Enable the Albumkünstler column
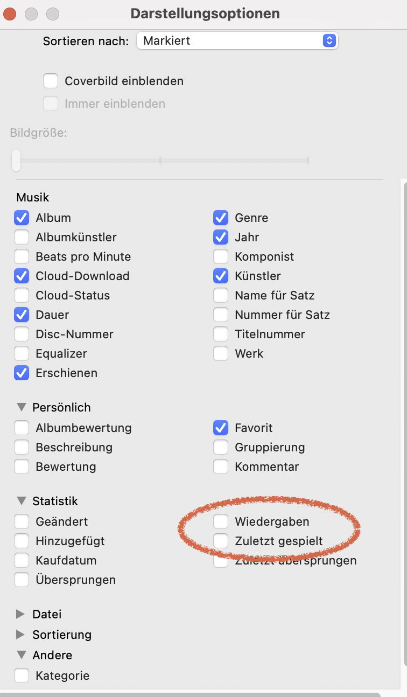Screen dimensions: 407x697 [22, 238]
